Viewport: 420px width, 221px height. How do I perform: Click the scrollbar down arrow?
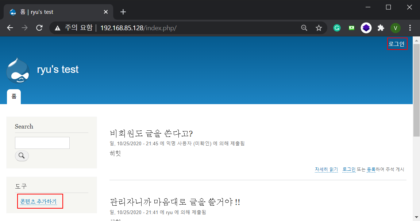416,217
